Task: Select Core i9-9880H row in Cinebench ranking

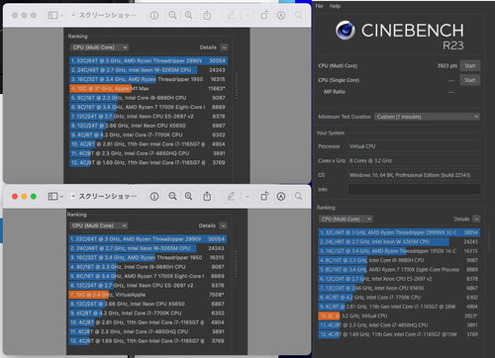Action: click(x=399, y=260)
